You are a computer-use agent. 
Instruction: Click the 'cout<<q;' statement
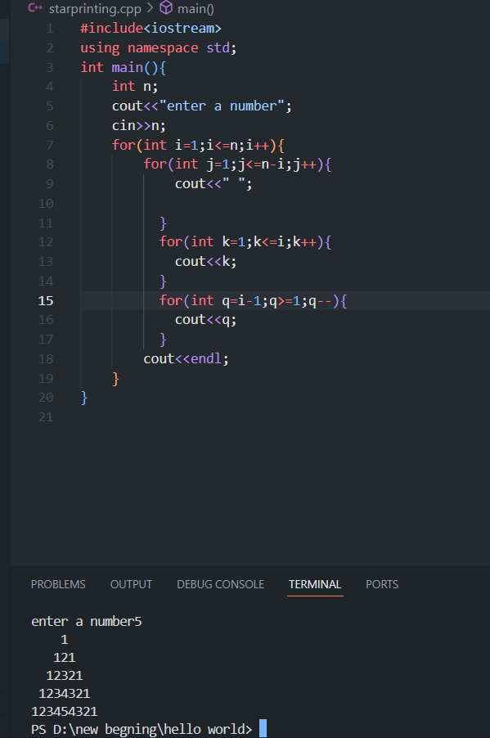(205, 320)
